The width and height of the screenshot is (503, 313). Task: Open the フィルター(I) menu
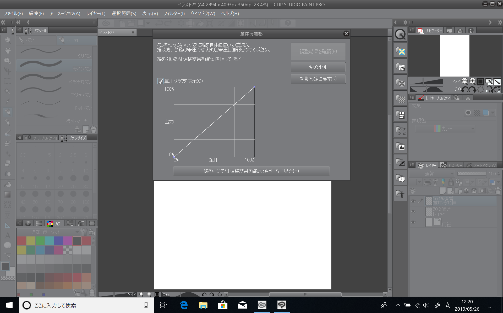[x=174, y=13]
